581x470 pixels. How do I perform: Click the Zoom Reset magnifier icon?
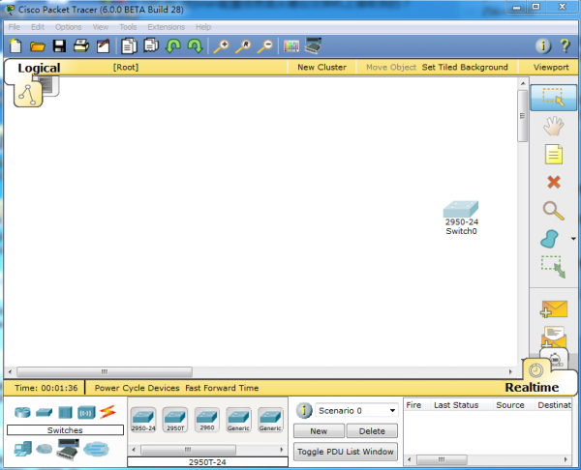(243, 46)
